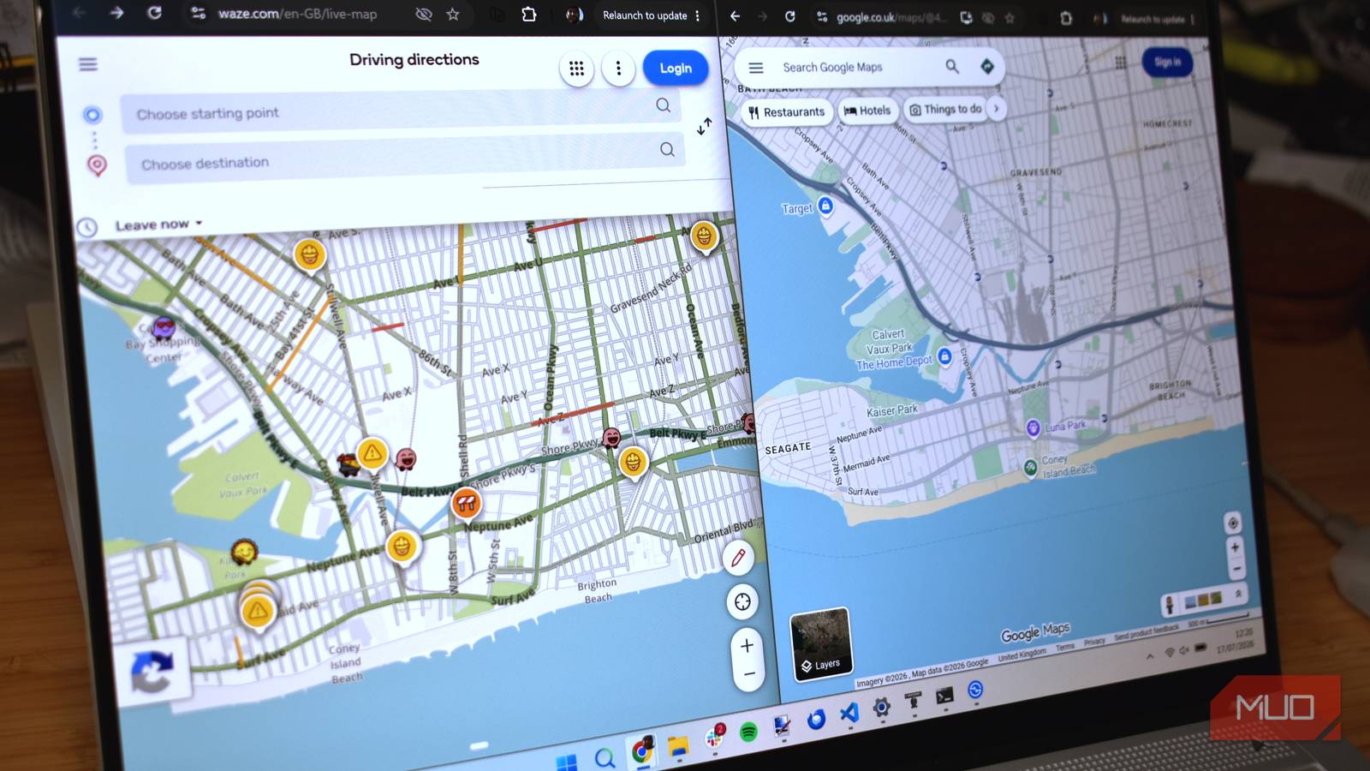
Task: Open the Privacy link in Google Maps footer
Action: point(1094,642)
